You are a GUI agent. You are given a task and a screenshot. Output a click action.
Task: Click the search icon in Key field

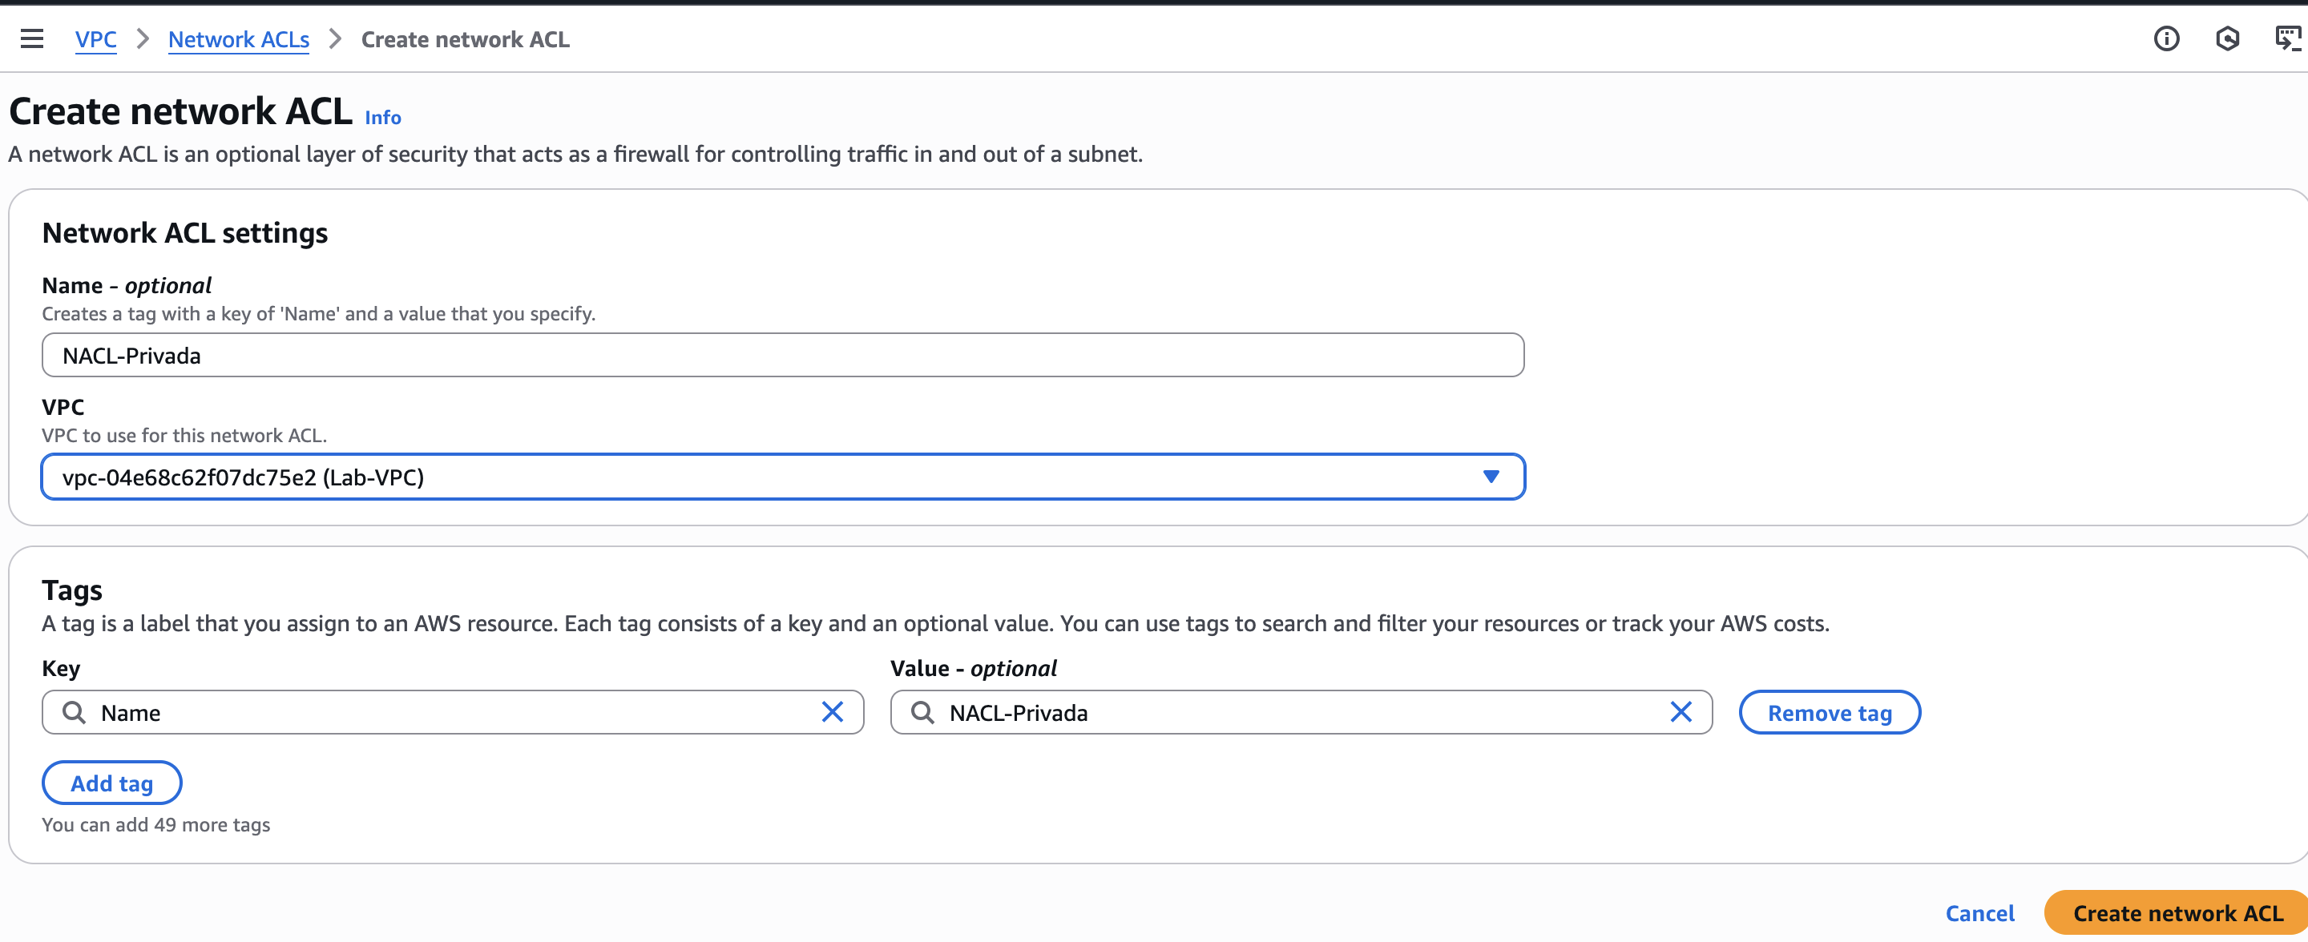tap(75, 712)
